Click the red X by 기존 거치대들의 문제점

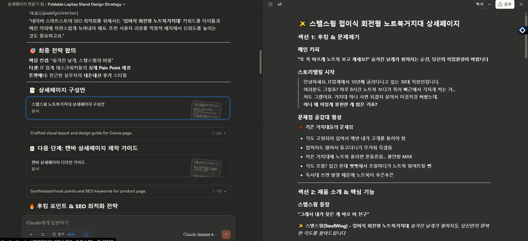click(x=301, y=127)
